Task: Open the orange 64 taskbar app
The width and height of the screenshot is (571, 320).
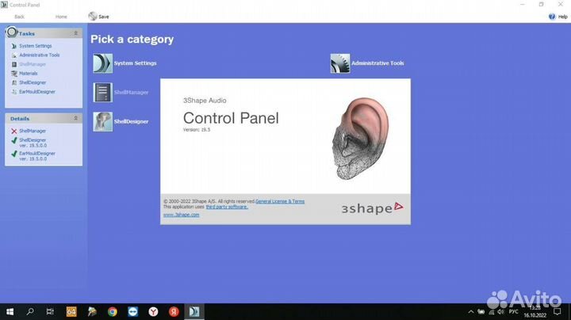Action: [x=71, y=311]
